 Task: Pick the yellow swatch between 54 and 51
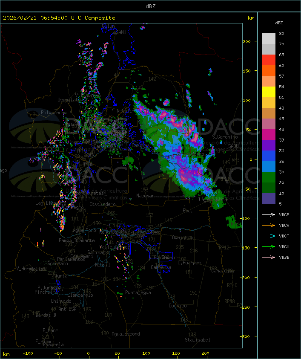pos(269,92)
